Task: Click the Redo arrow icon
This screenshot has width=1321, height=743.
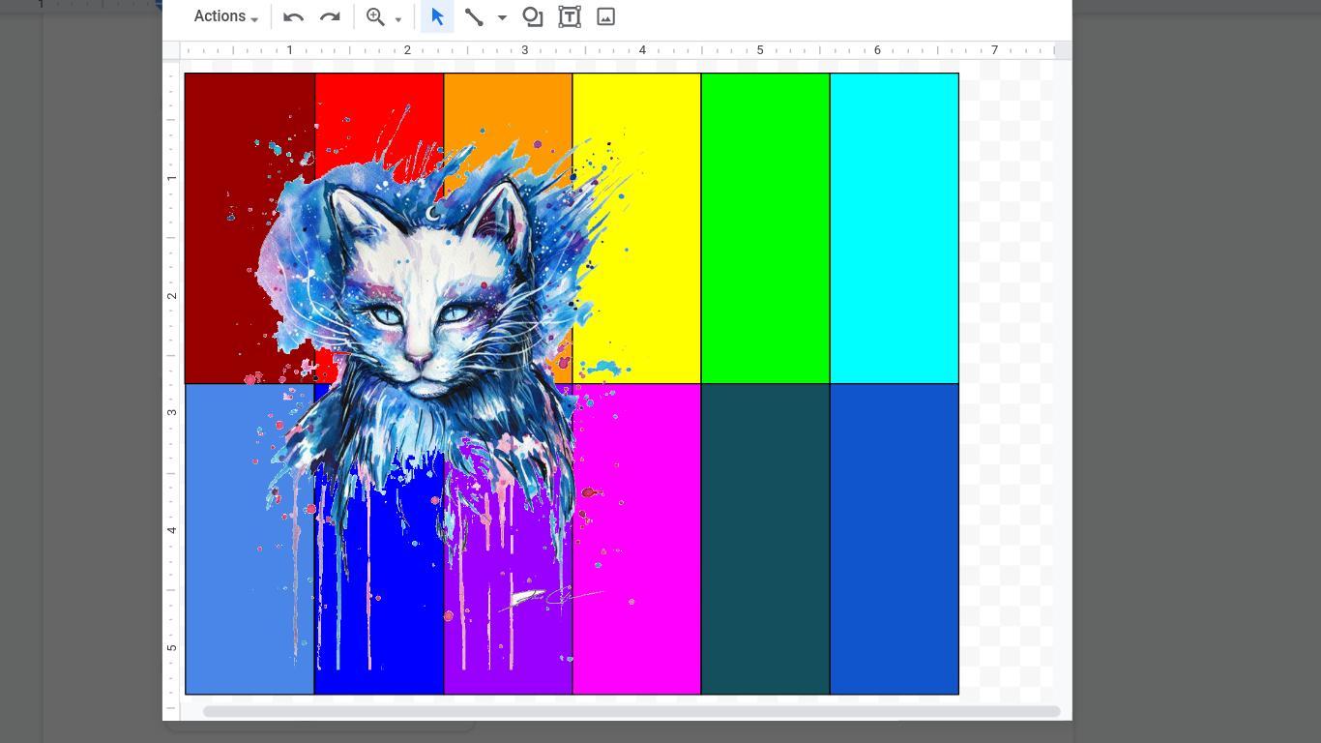Action: coord(330,17)
